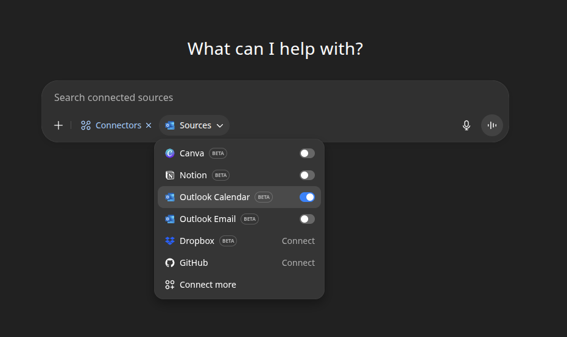Click the Dropbox logo icon
The height and width of the screenshot is (337, 567).
[x=170, y=241]
